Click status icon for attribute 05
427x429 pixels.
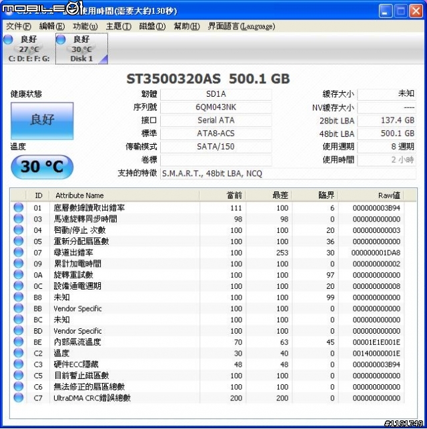pyautogui.click(x=19, y=241)
